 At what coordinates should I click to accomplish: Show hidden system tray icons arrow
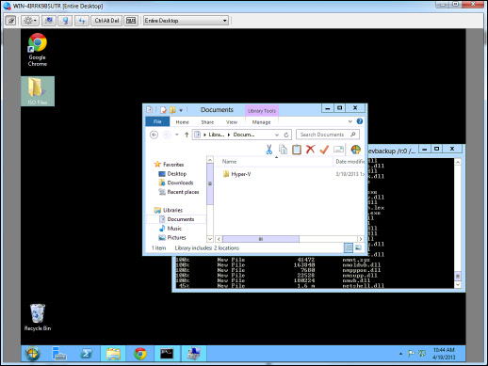pyautogui.click(x=400, y=354)
